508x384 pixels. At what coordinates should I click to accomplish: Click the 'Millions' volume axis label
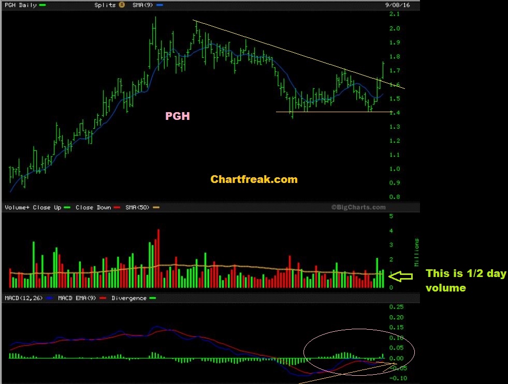417,252
